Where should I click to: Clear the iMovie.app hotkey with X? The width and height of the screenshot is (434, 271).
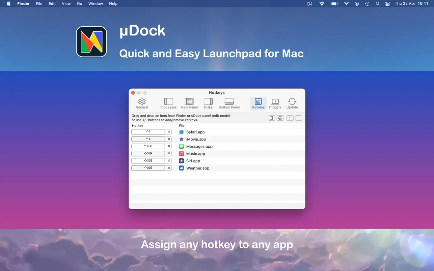[x=169, y=139]
